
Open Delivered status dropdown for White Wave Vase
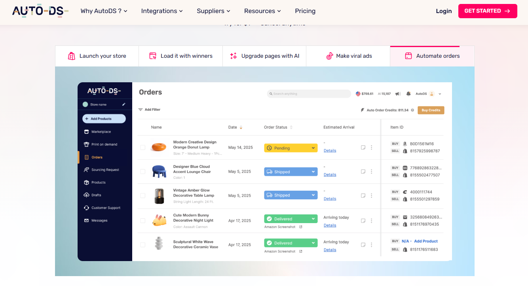[x=291, y=243]
